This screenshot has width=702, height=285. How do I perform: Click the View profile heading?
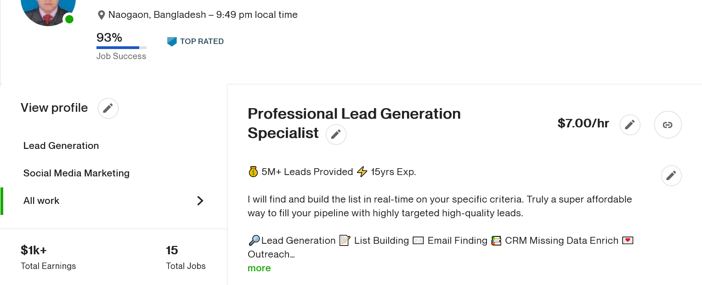tap(54, 108)
